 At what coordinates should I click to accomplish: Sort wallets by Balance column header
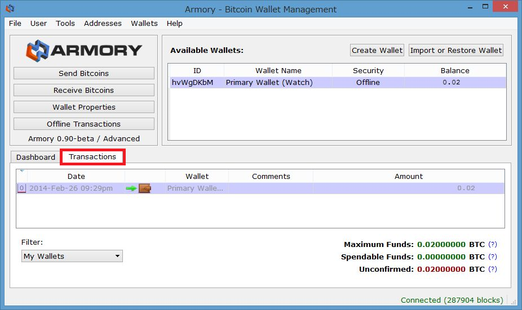pyautogui.click(x=455, y=70)
